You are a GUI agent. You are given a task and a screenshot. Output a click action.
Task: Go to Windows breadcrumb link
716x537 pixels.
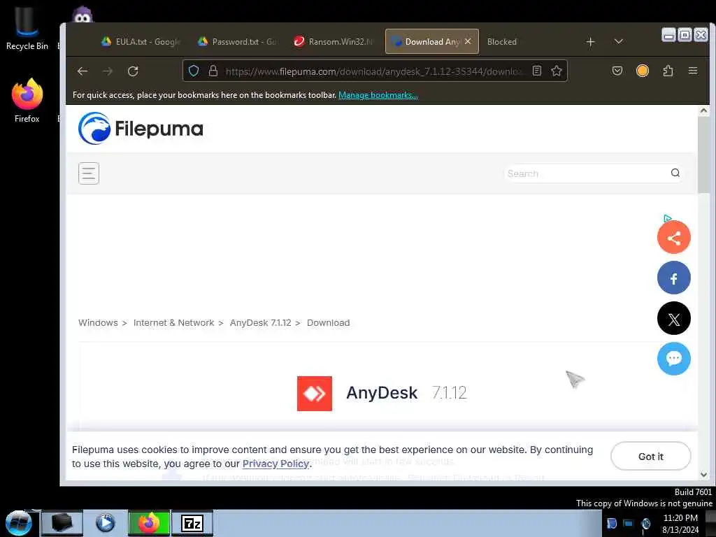(x=98, y=323)
